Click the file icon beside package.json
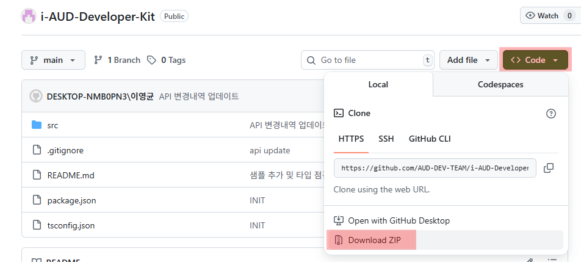Viewport: 581px width, 262px height. (x=37, y=200)
